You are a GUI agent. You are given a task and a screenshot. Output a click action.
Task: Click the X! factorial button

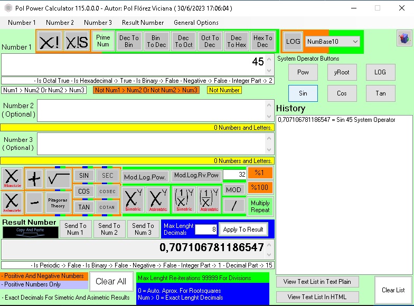(50, 41)
